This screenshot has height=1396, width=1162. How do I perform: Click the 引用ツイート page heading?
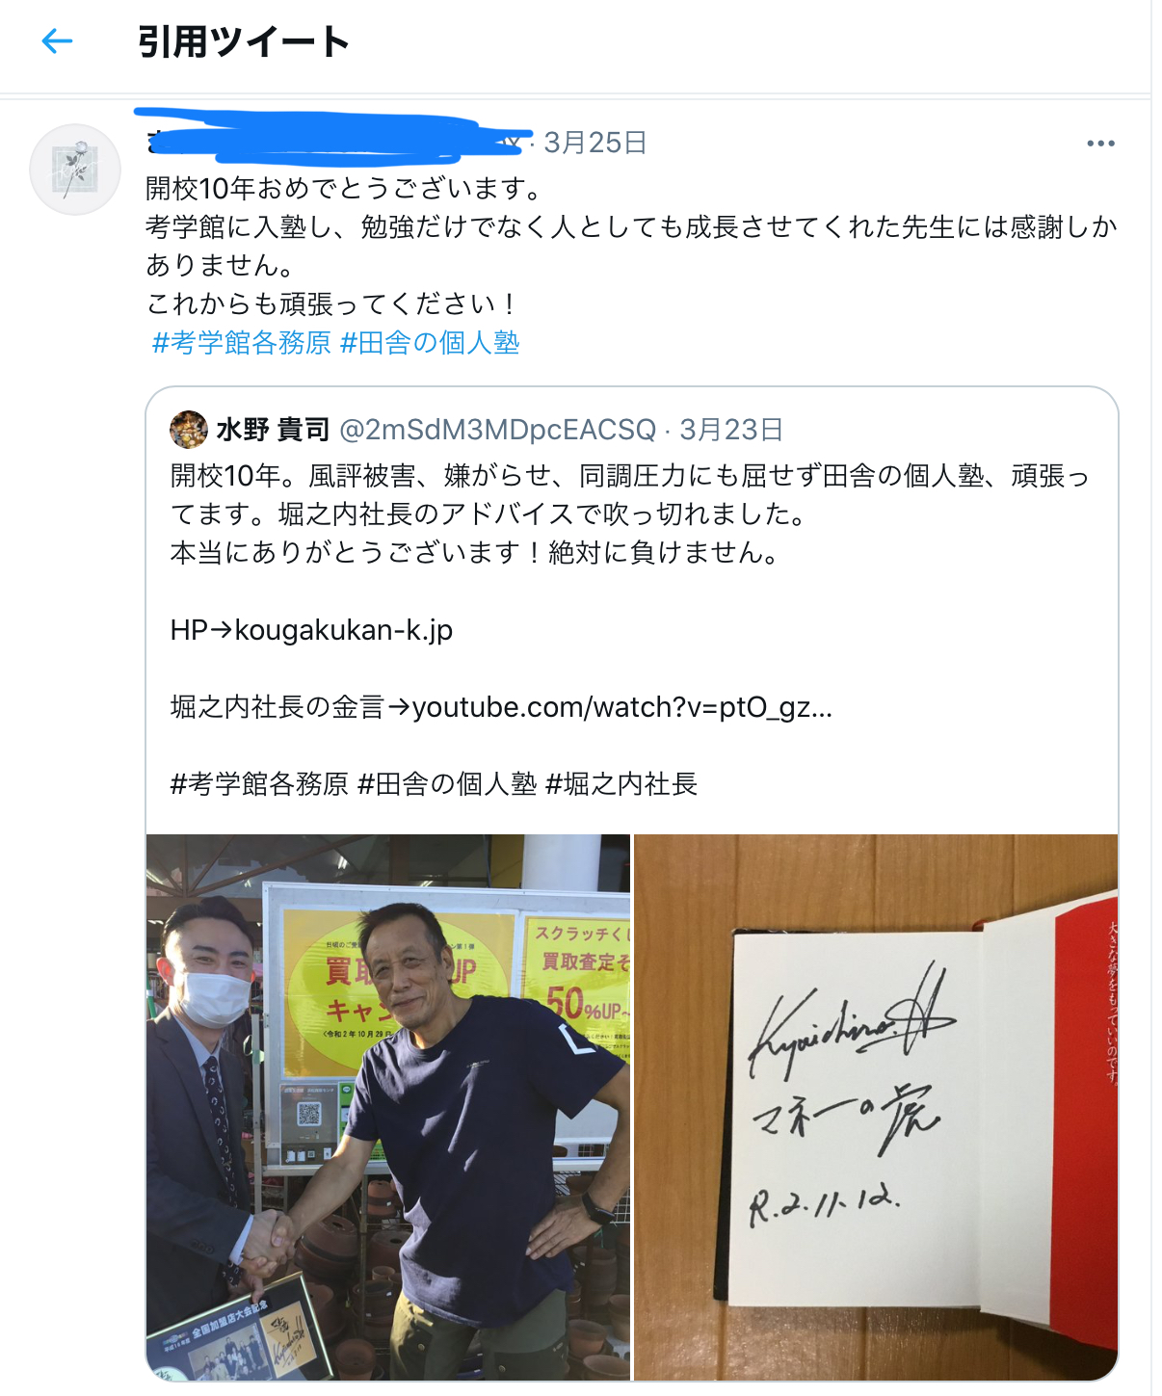point(243,41)
